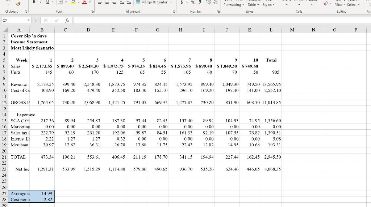Select the 14.99 average value cell
The height and width of the screenshot is (207, 371).
pos(42,193)
